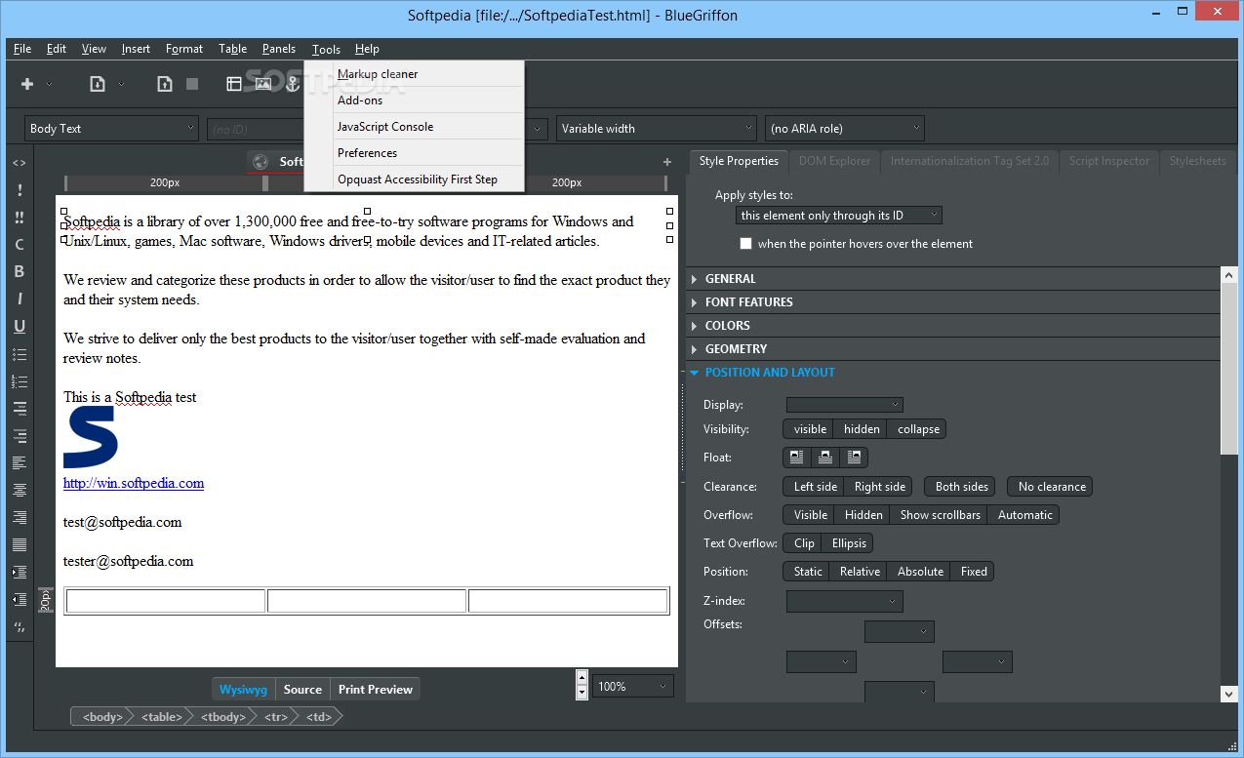Align text left

[20, 462]
